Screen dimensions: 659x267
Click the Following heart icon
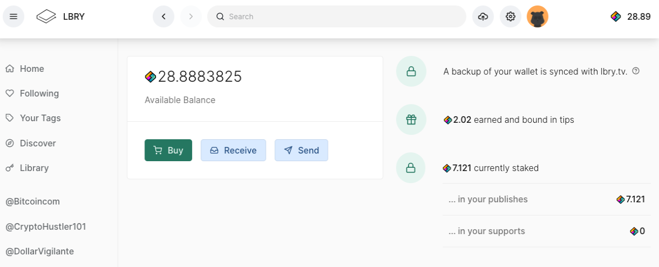click(9, 93)
